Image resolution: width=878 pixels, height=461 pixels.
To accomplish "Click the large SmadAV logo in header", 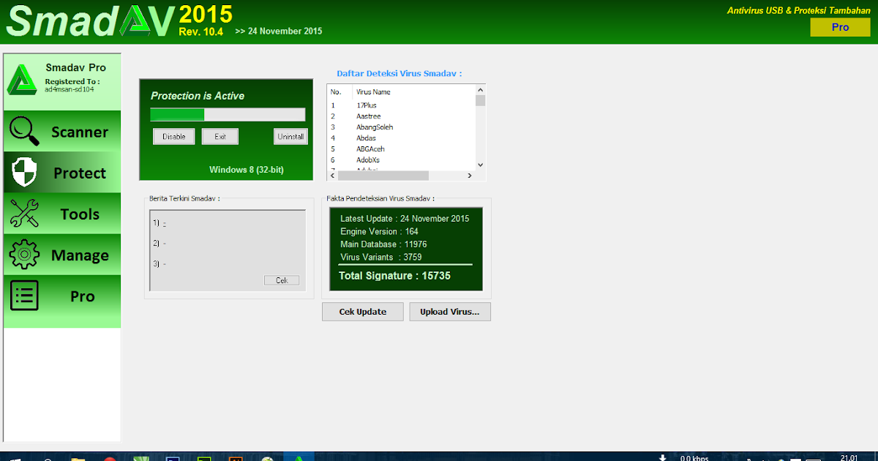I will click(90, 22).
